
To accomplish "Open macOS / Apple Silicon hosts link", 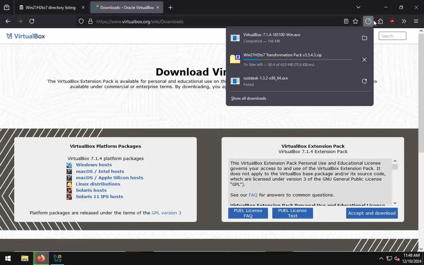I will [110, 178].
